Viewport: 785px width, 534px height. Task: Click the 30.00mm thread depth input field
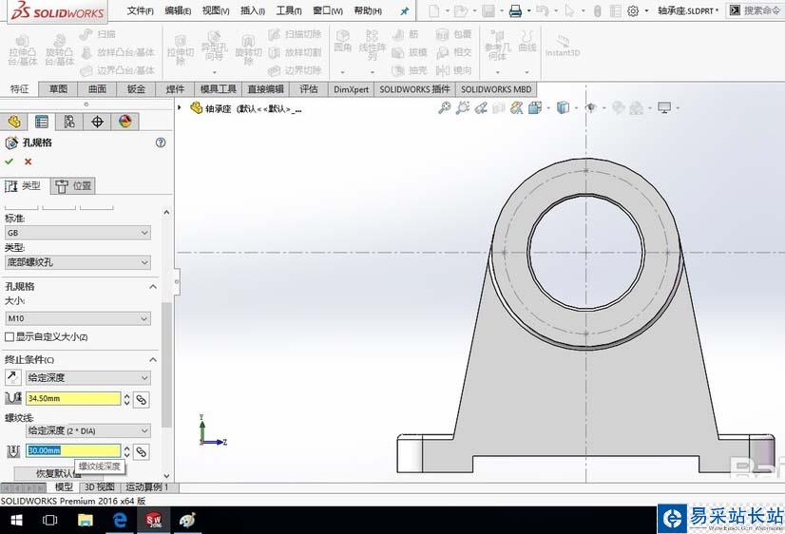click(72, 450)
